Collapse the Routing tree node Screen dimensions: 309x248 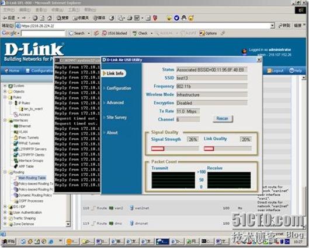tap(5, 172)
